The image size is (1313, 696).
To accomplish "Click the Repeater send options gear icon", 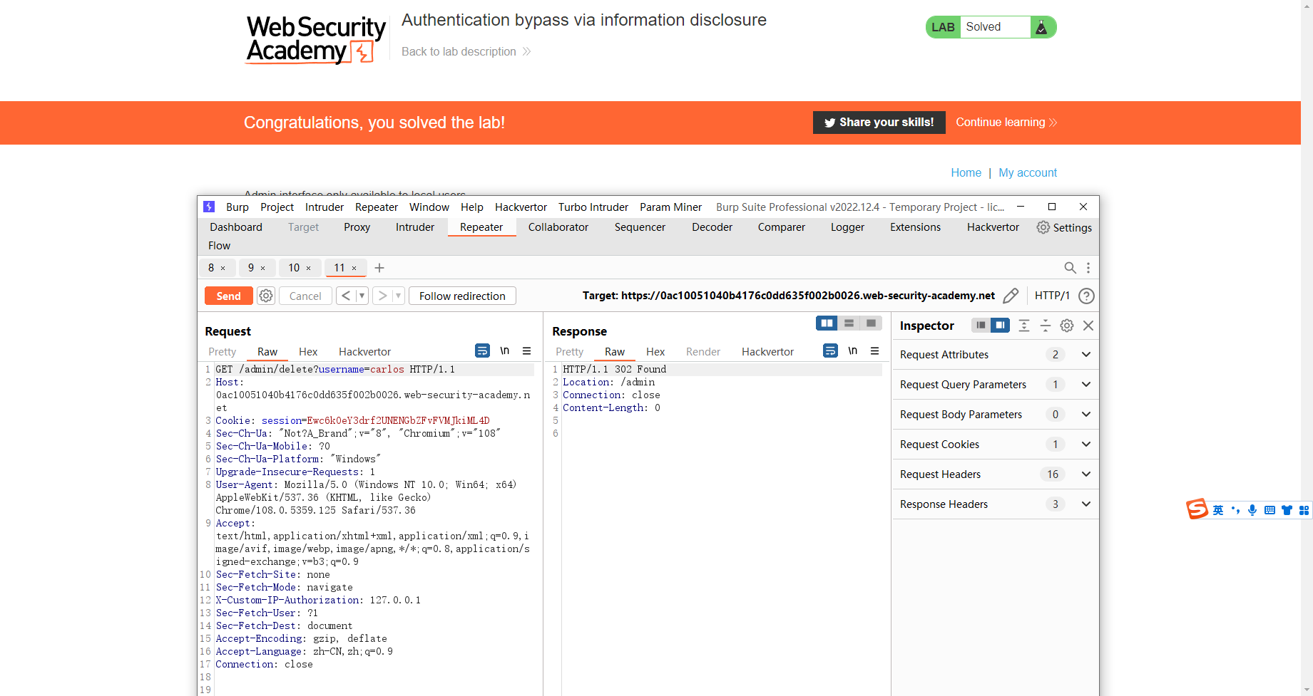I will [266, 296].
